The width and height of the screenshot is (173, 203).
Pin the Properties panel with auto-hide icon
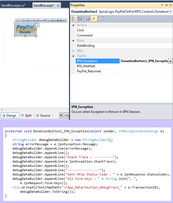167,5
